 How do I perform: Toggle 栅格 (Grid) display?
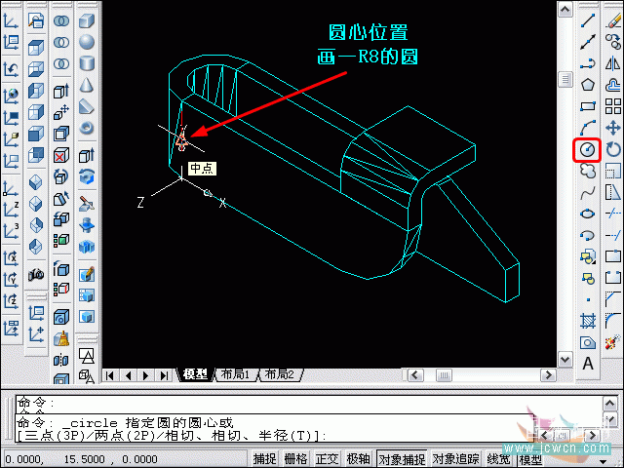coord(295,459)
